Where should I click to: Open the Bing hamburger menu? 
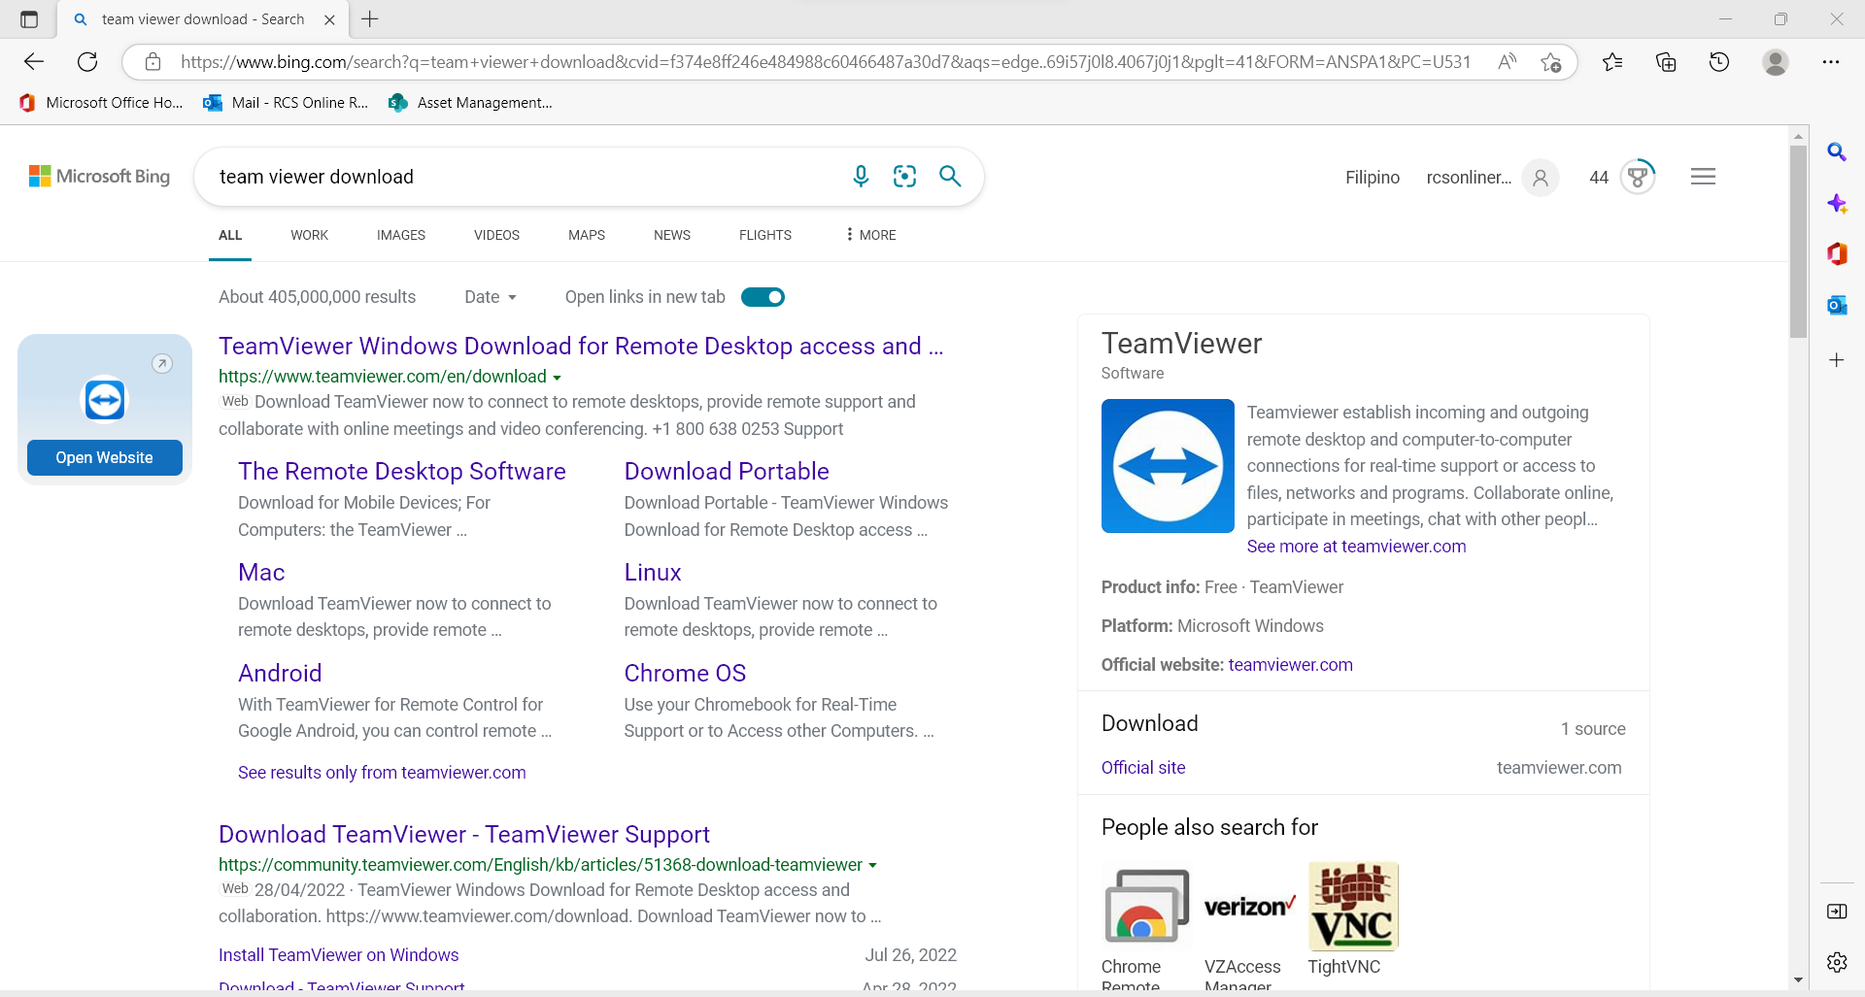(1703, 177)
